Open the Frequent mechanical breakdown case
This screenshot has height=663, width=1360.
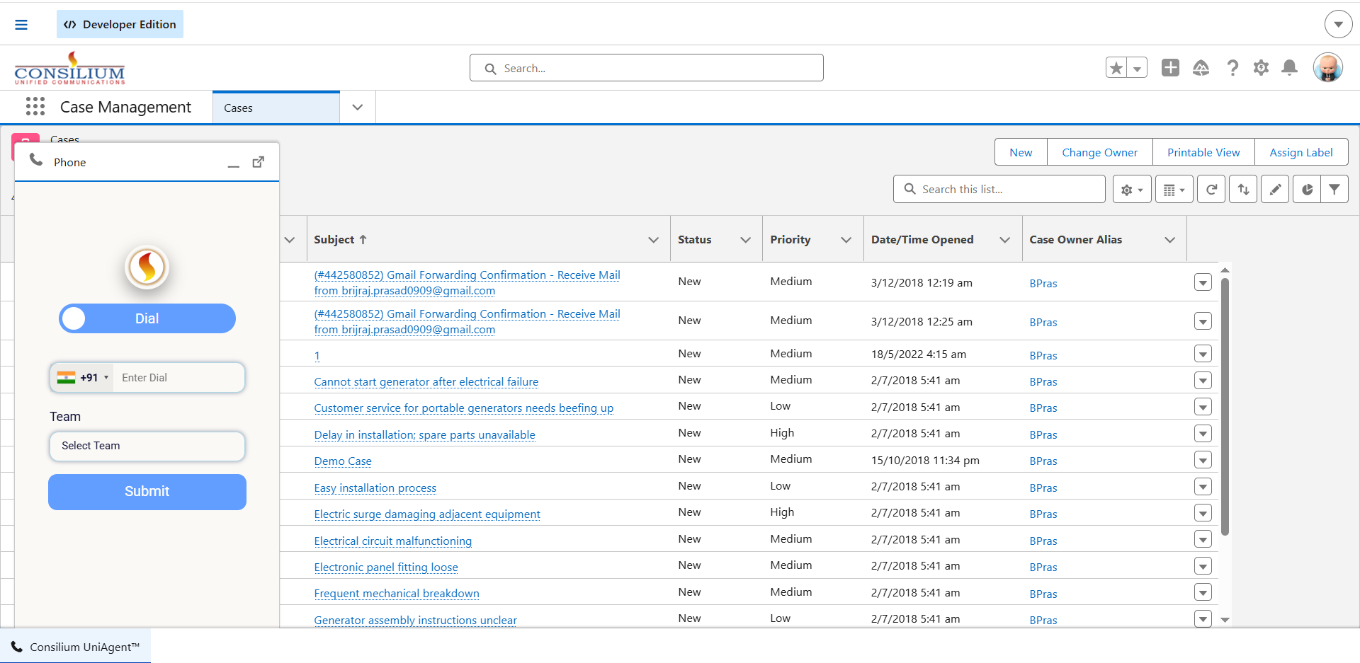[x=397, y=594]
